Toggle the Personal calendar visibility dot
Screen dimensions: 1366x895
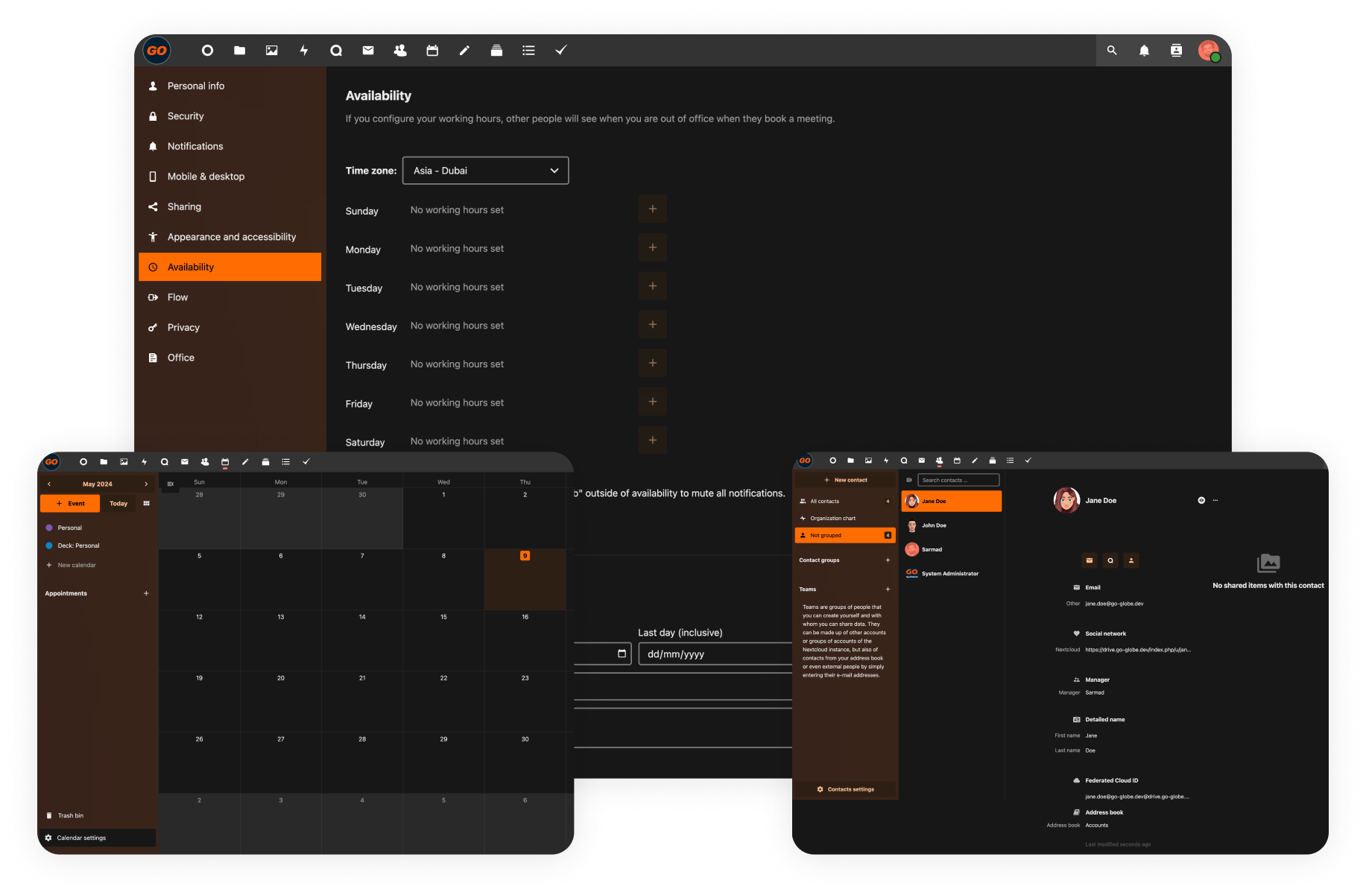(49, 528)
